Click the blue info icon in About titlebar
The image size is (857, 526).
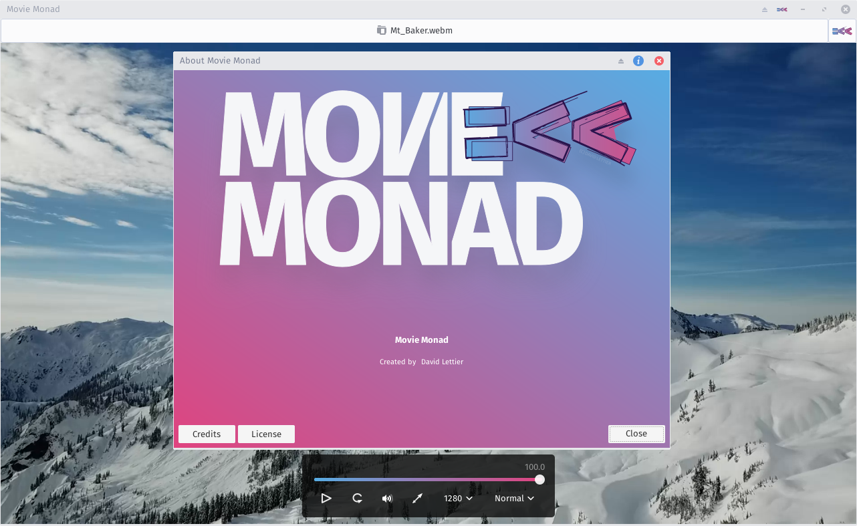click(x=638, y=61)
